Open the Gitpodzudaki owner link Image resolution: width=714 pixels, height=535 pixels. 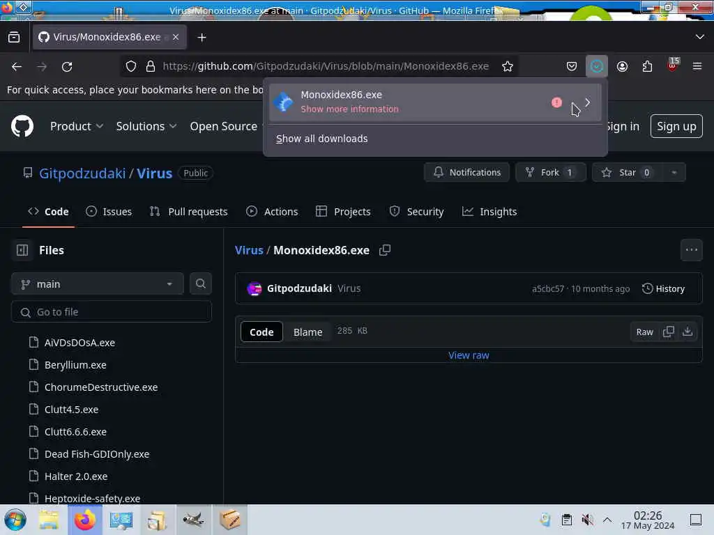pos(82,173)
